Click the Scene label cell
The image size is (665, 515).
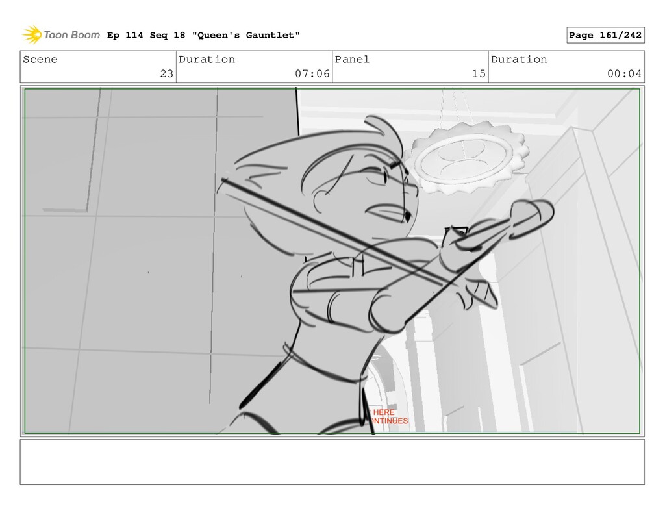98,67
